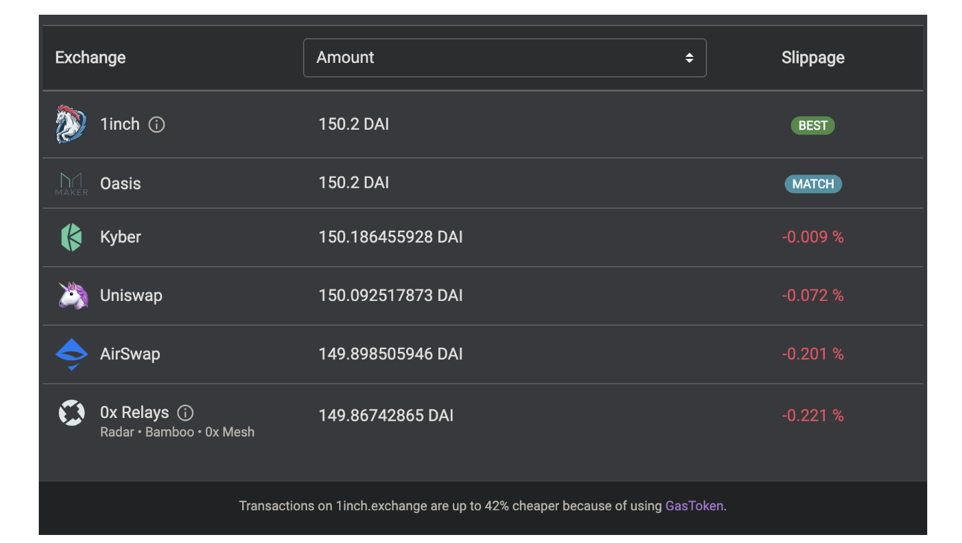Click the 0x Relays slippage -0.221 %

tap(813, 416)
